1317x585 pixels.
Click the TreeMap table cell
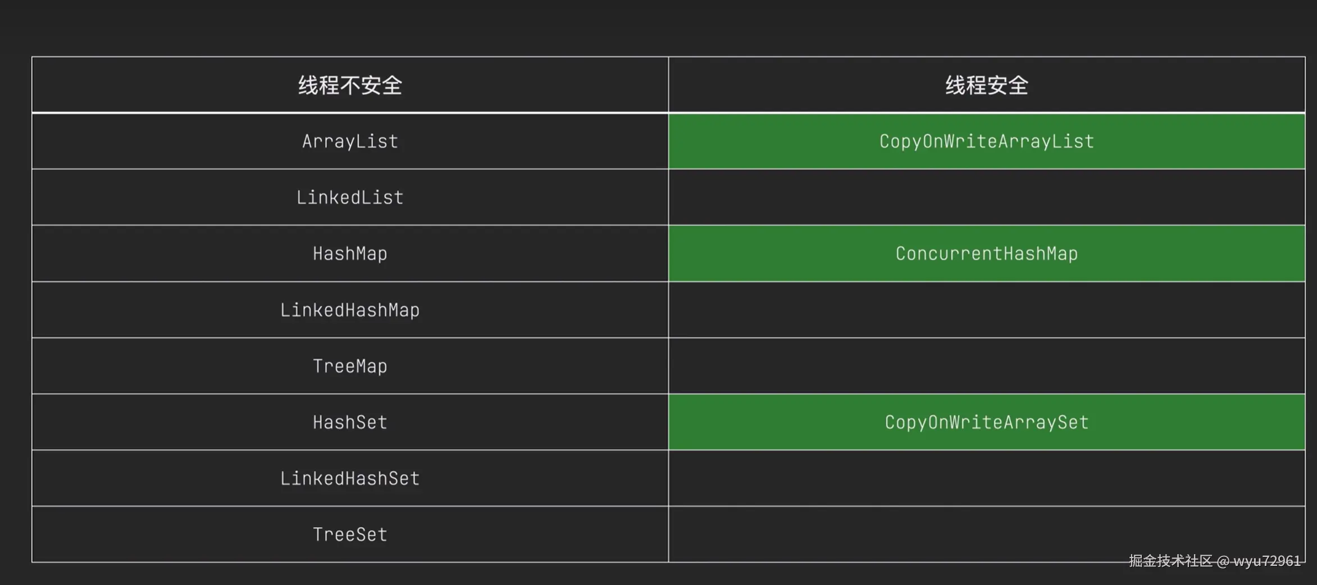pos(350,366)
